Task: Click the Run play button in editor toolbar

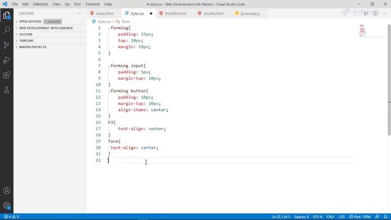Action: (366, 13)
